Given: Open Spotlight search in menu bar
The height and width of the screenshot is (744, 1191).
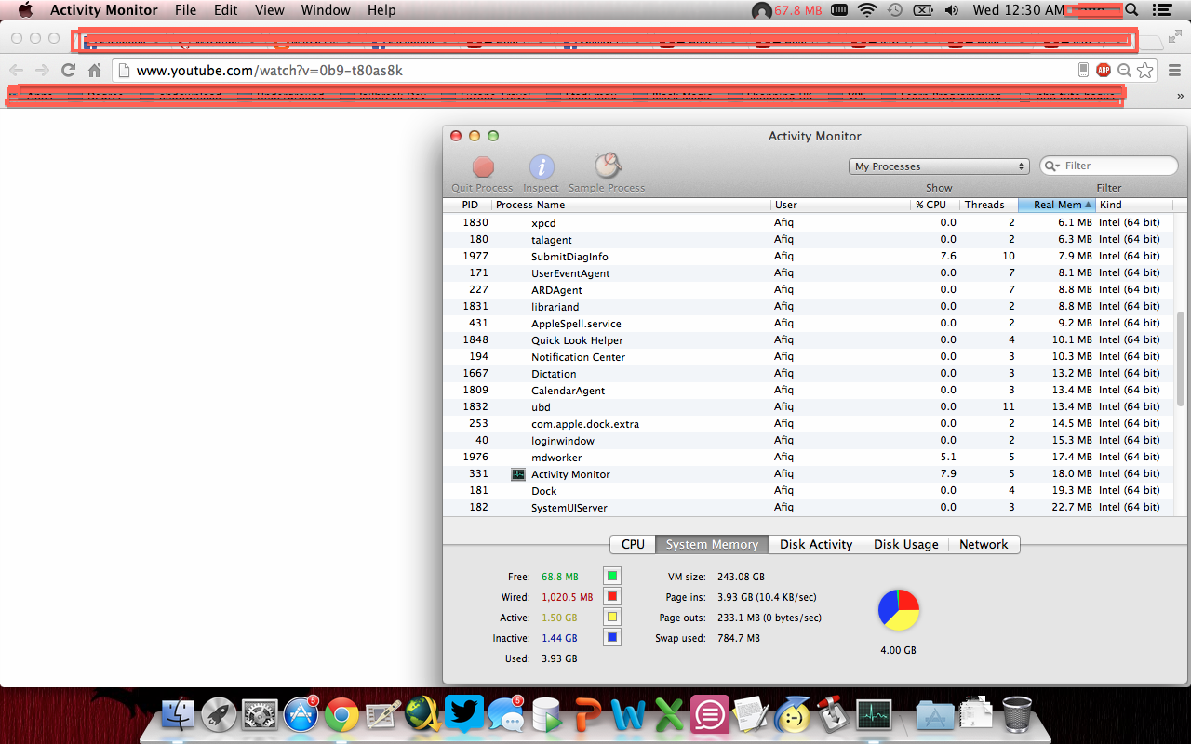Looking at the screenshot, I should tap(1131, 10).
